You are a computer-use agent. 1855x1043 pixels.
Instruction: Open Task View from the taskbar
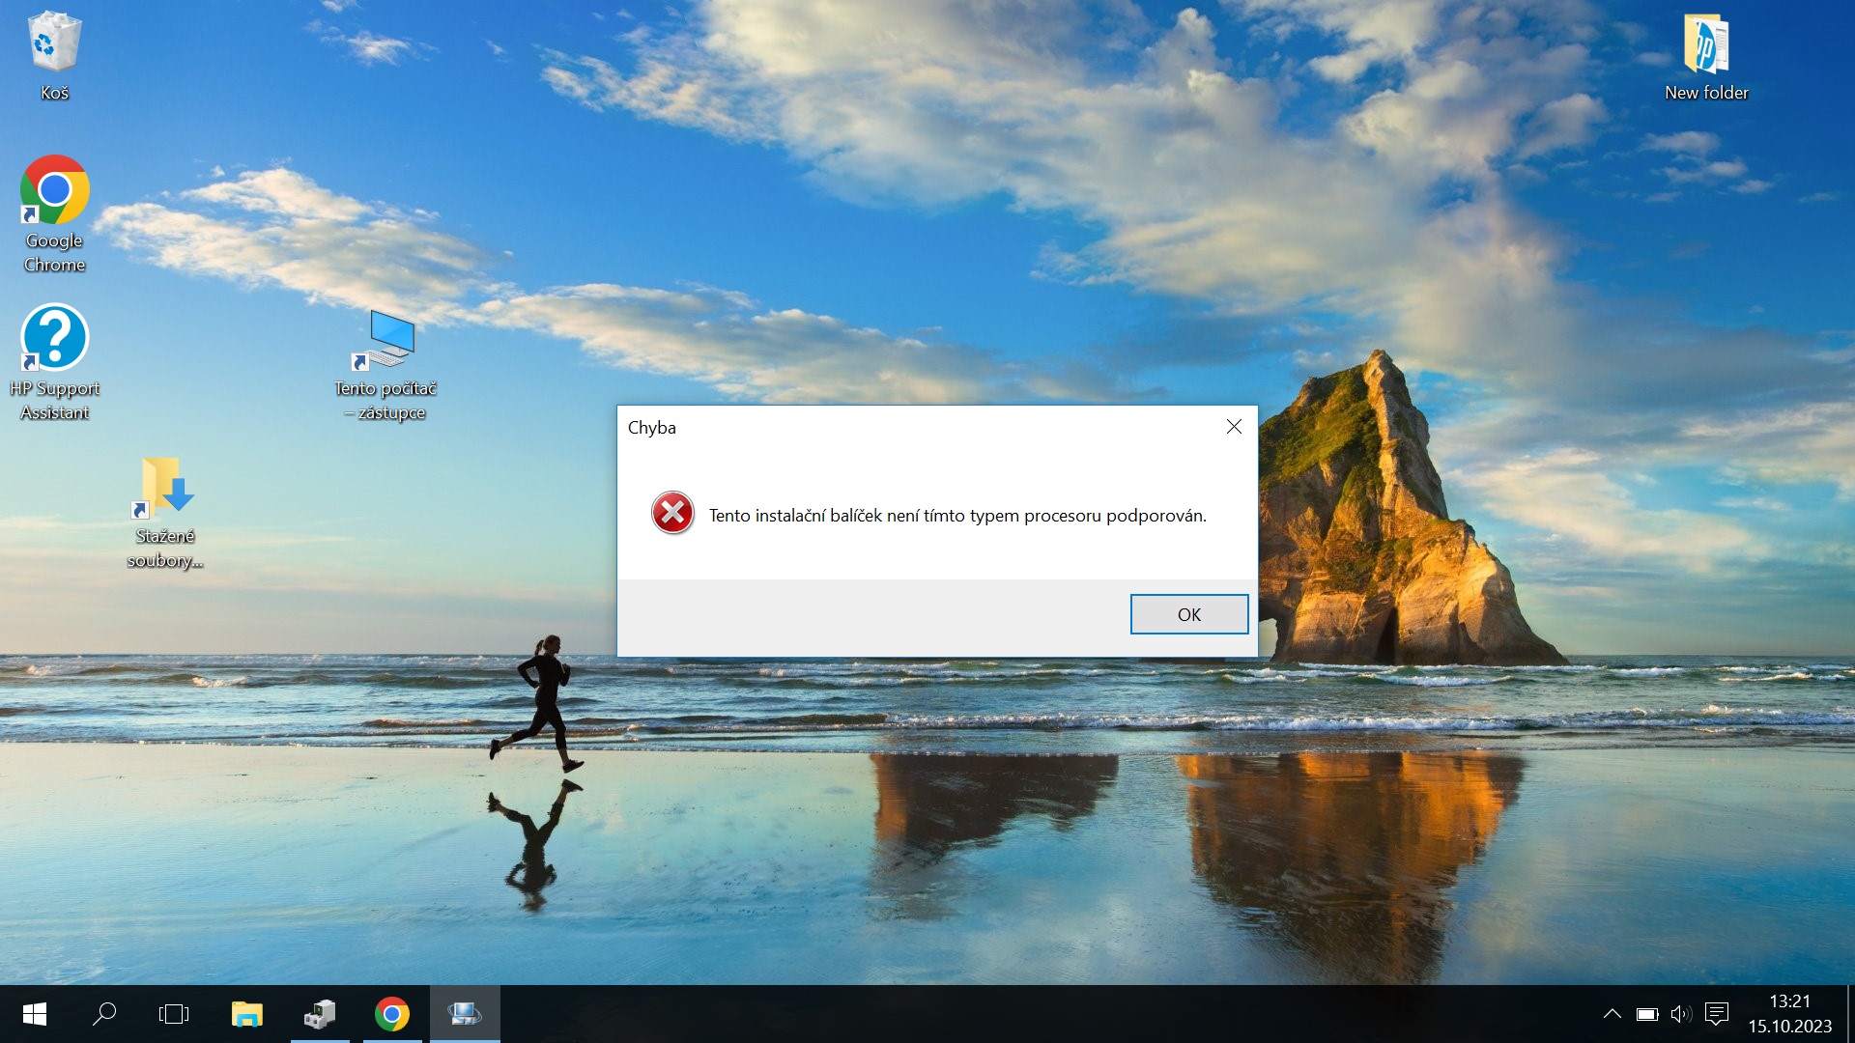point(174,1014)
